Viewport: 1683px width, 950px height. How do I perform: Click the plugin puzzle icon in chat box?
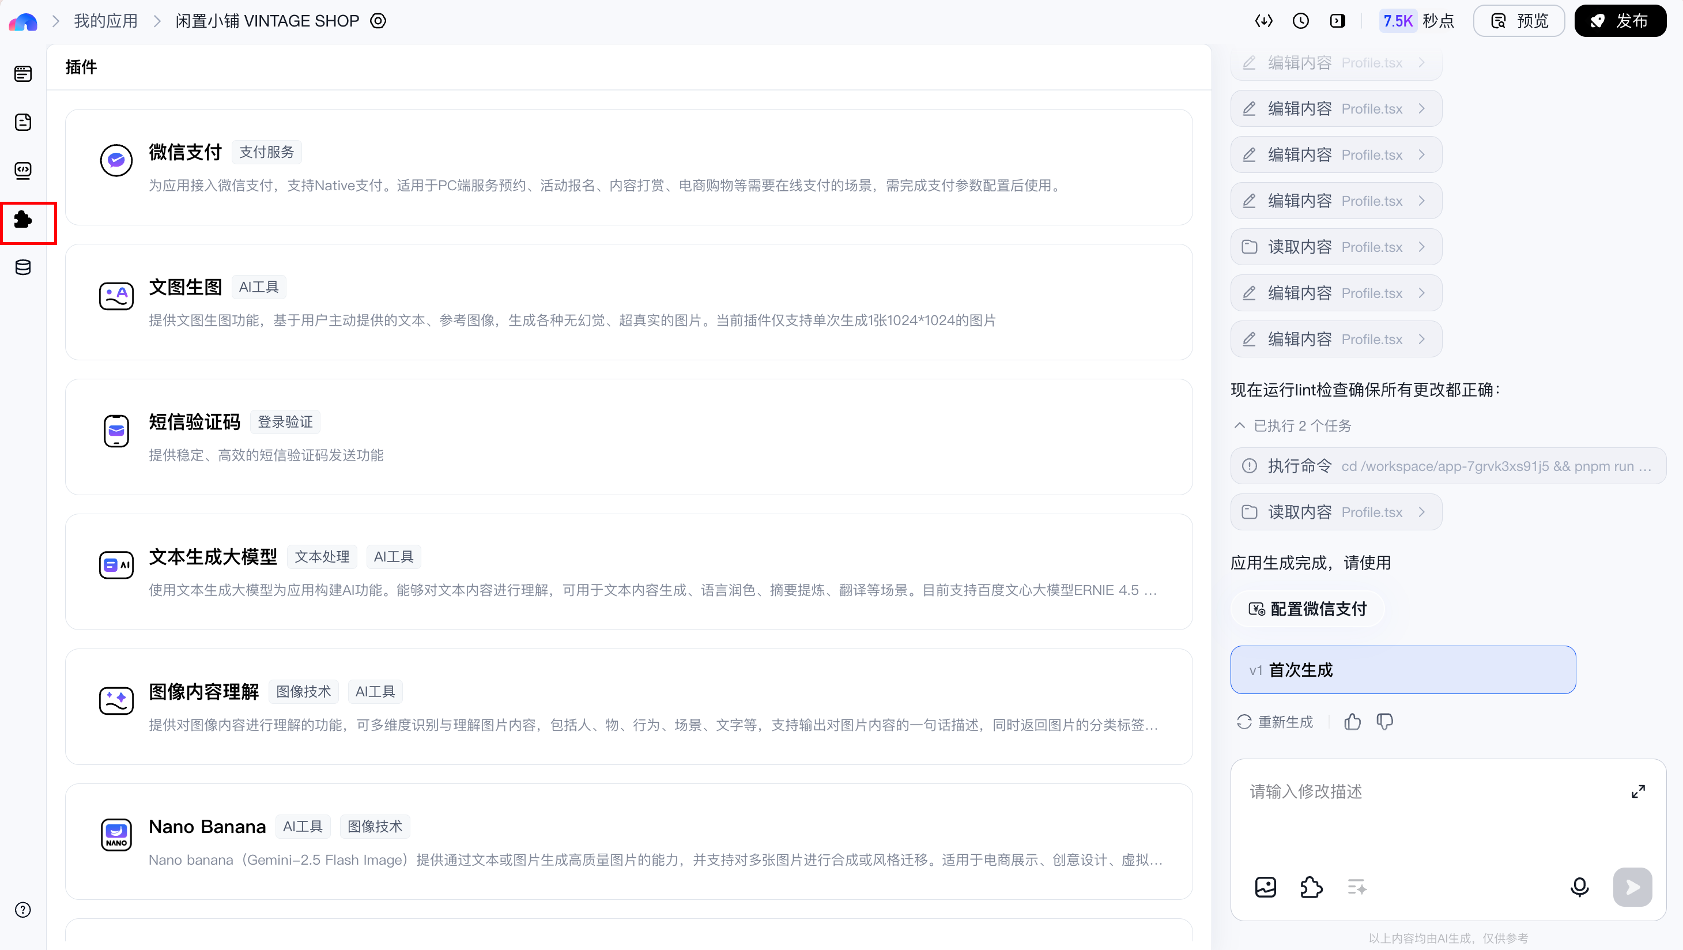point(1311,887)
